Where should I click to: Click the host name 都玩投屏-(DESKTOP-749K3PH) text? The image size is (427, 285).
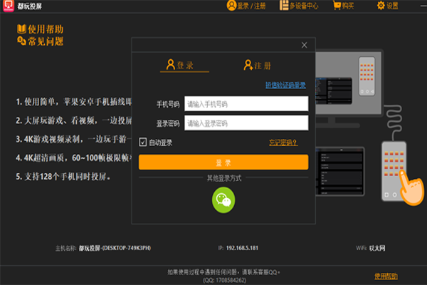tap(115, 248)
